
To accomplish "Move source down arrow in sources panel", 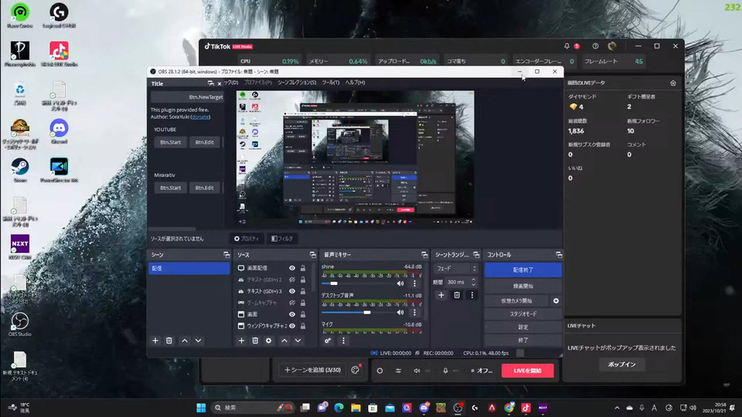I will [x=298, y=341].
